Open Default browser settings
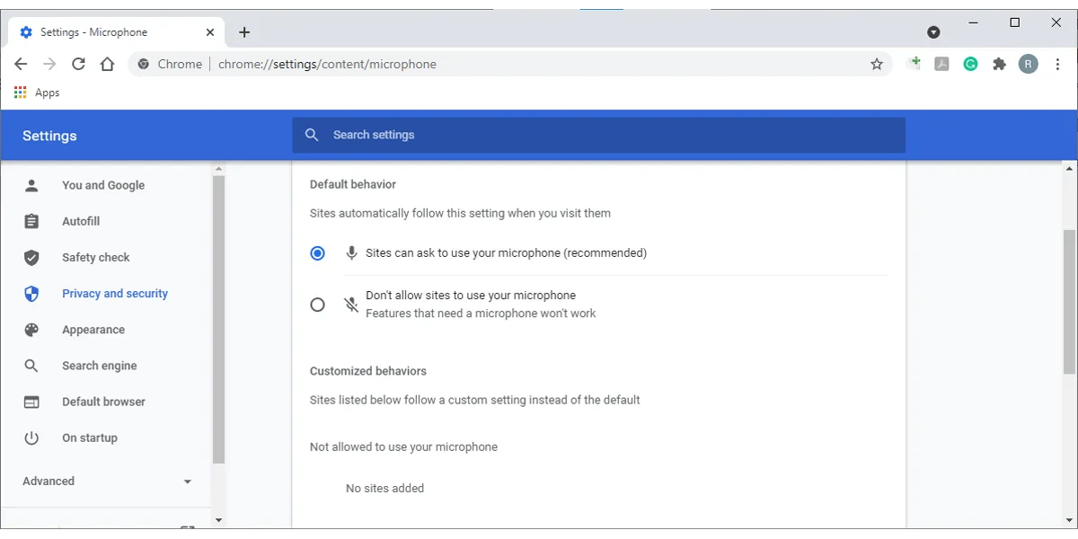The image size is (1078, 539). point(103,402)
